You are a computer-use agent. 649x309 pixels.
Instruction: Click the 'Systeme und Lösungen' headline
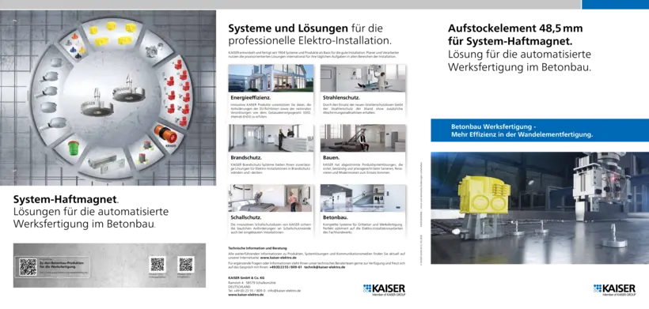pyautogui.click(x=288, y=28)
